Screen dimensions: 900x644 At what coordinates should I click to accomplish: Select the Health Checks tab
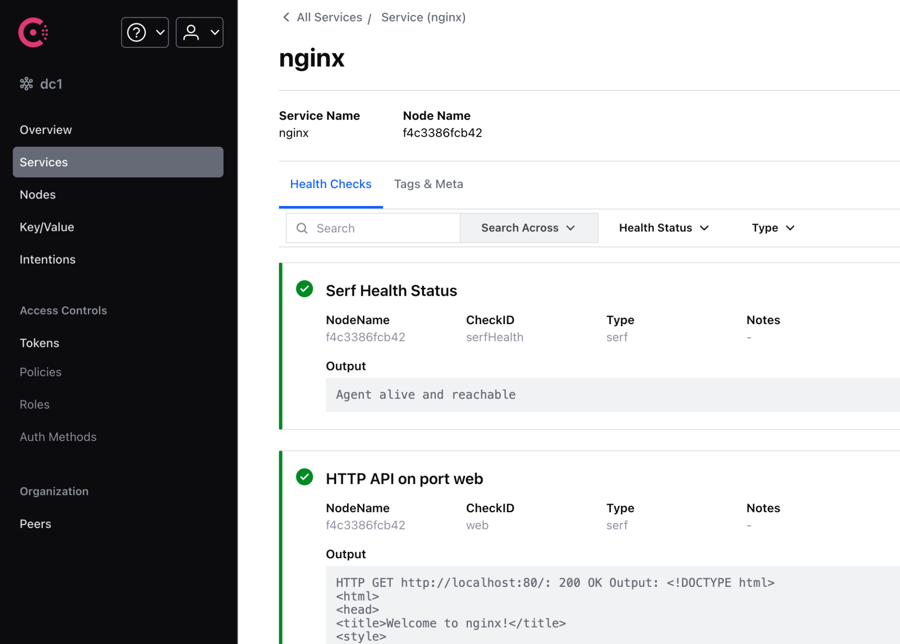click(330, 184)
